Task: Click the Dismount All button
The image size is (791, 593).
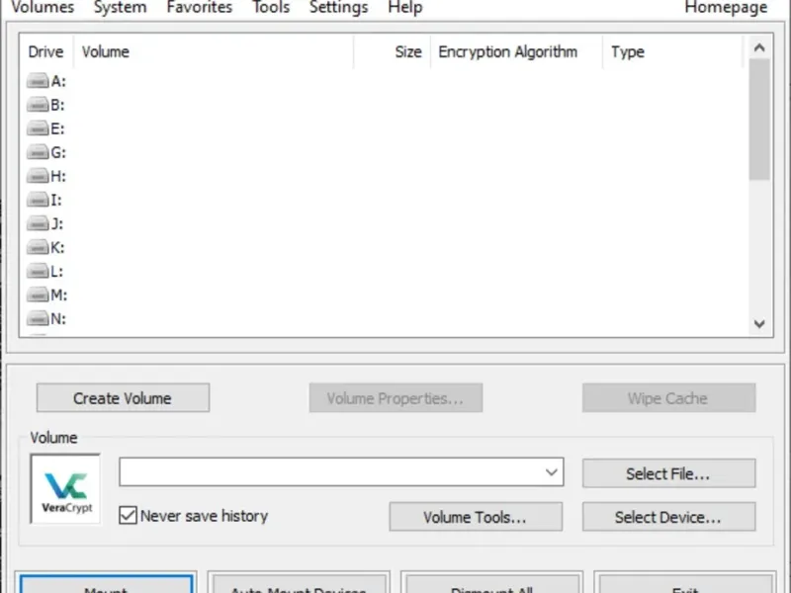Action: point(491,583)
